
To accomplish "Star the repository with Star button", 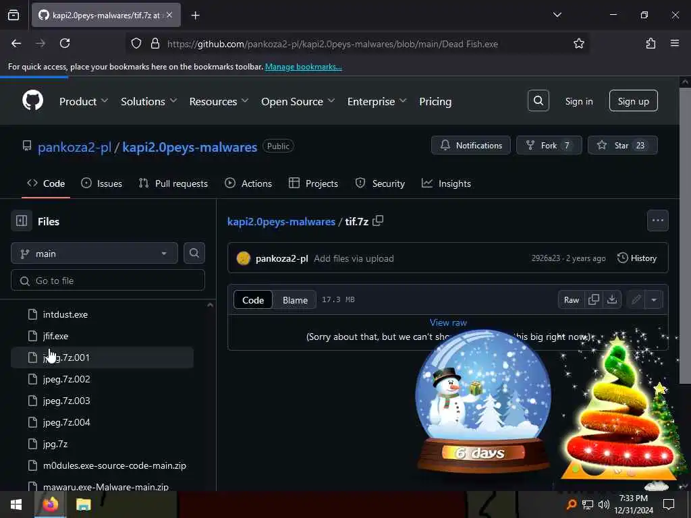I will pos(622,146).
